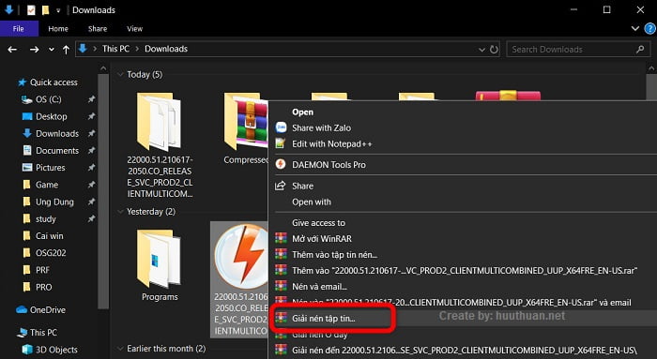Image resolution: width=657 pixels, height=359 pixels.
Task: Select the DAEMON Tools lightning file icon
Action: pos(240,256)
